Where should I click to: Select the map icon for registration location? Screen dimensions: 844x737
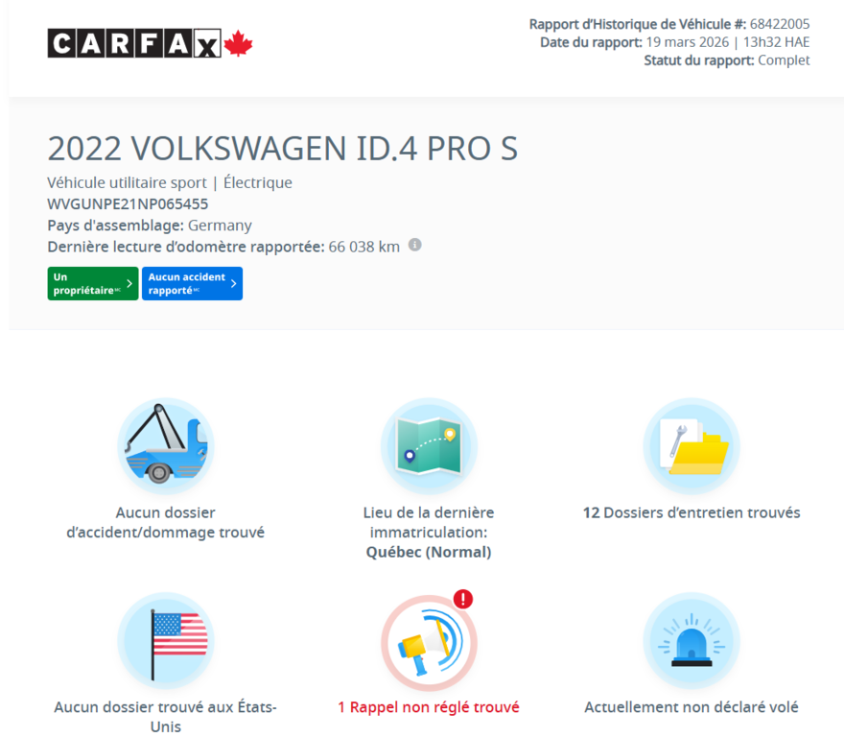click(x=429, y=444)
